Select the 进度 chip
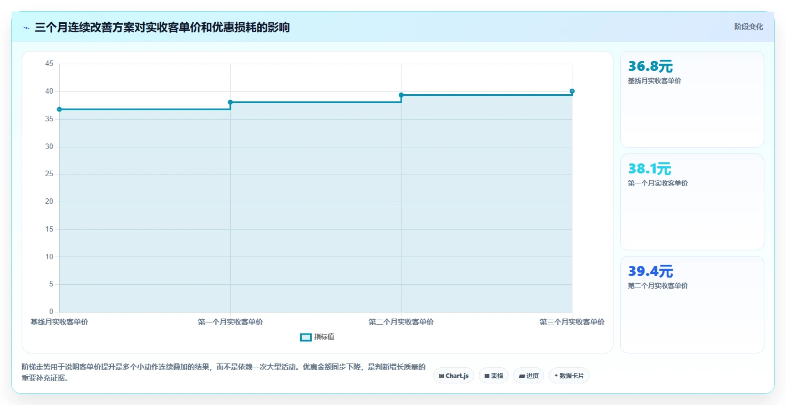Viewport: 786px width, 405px height. [529, 376]
